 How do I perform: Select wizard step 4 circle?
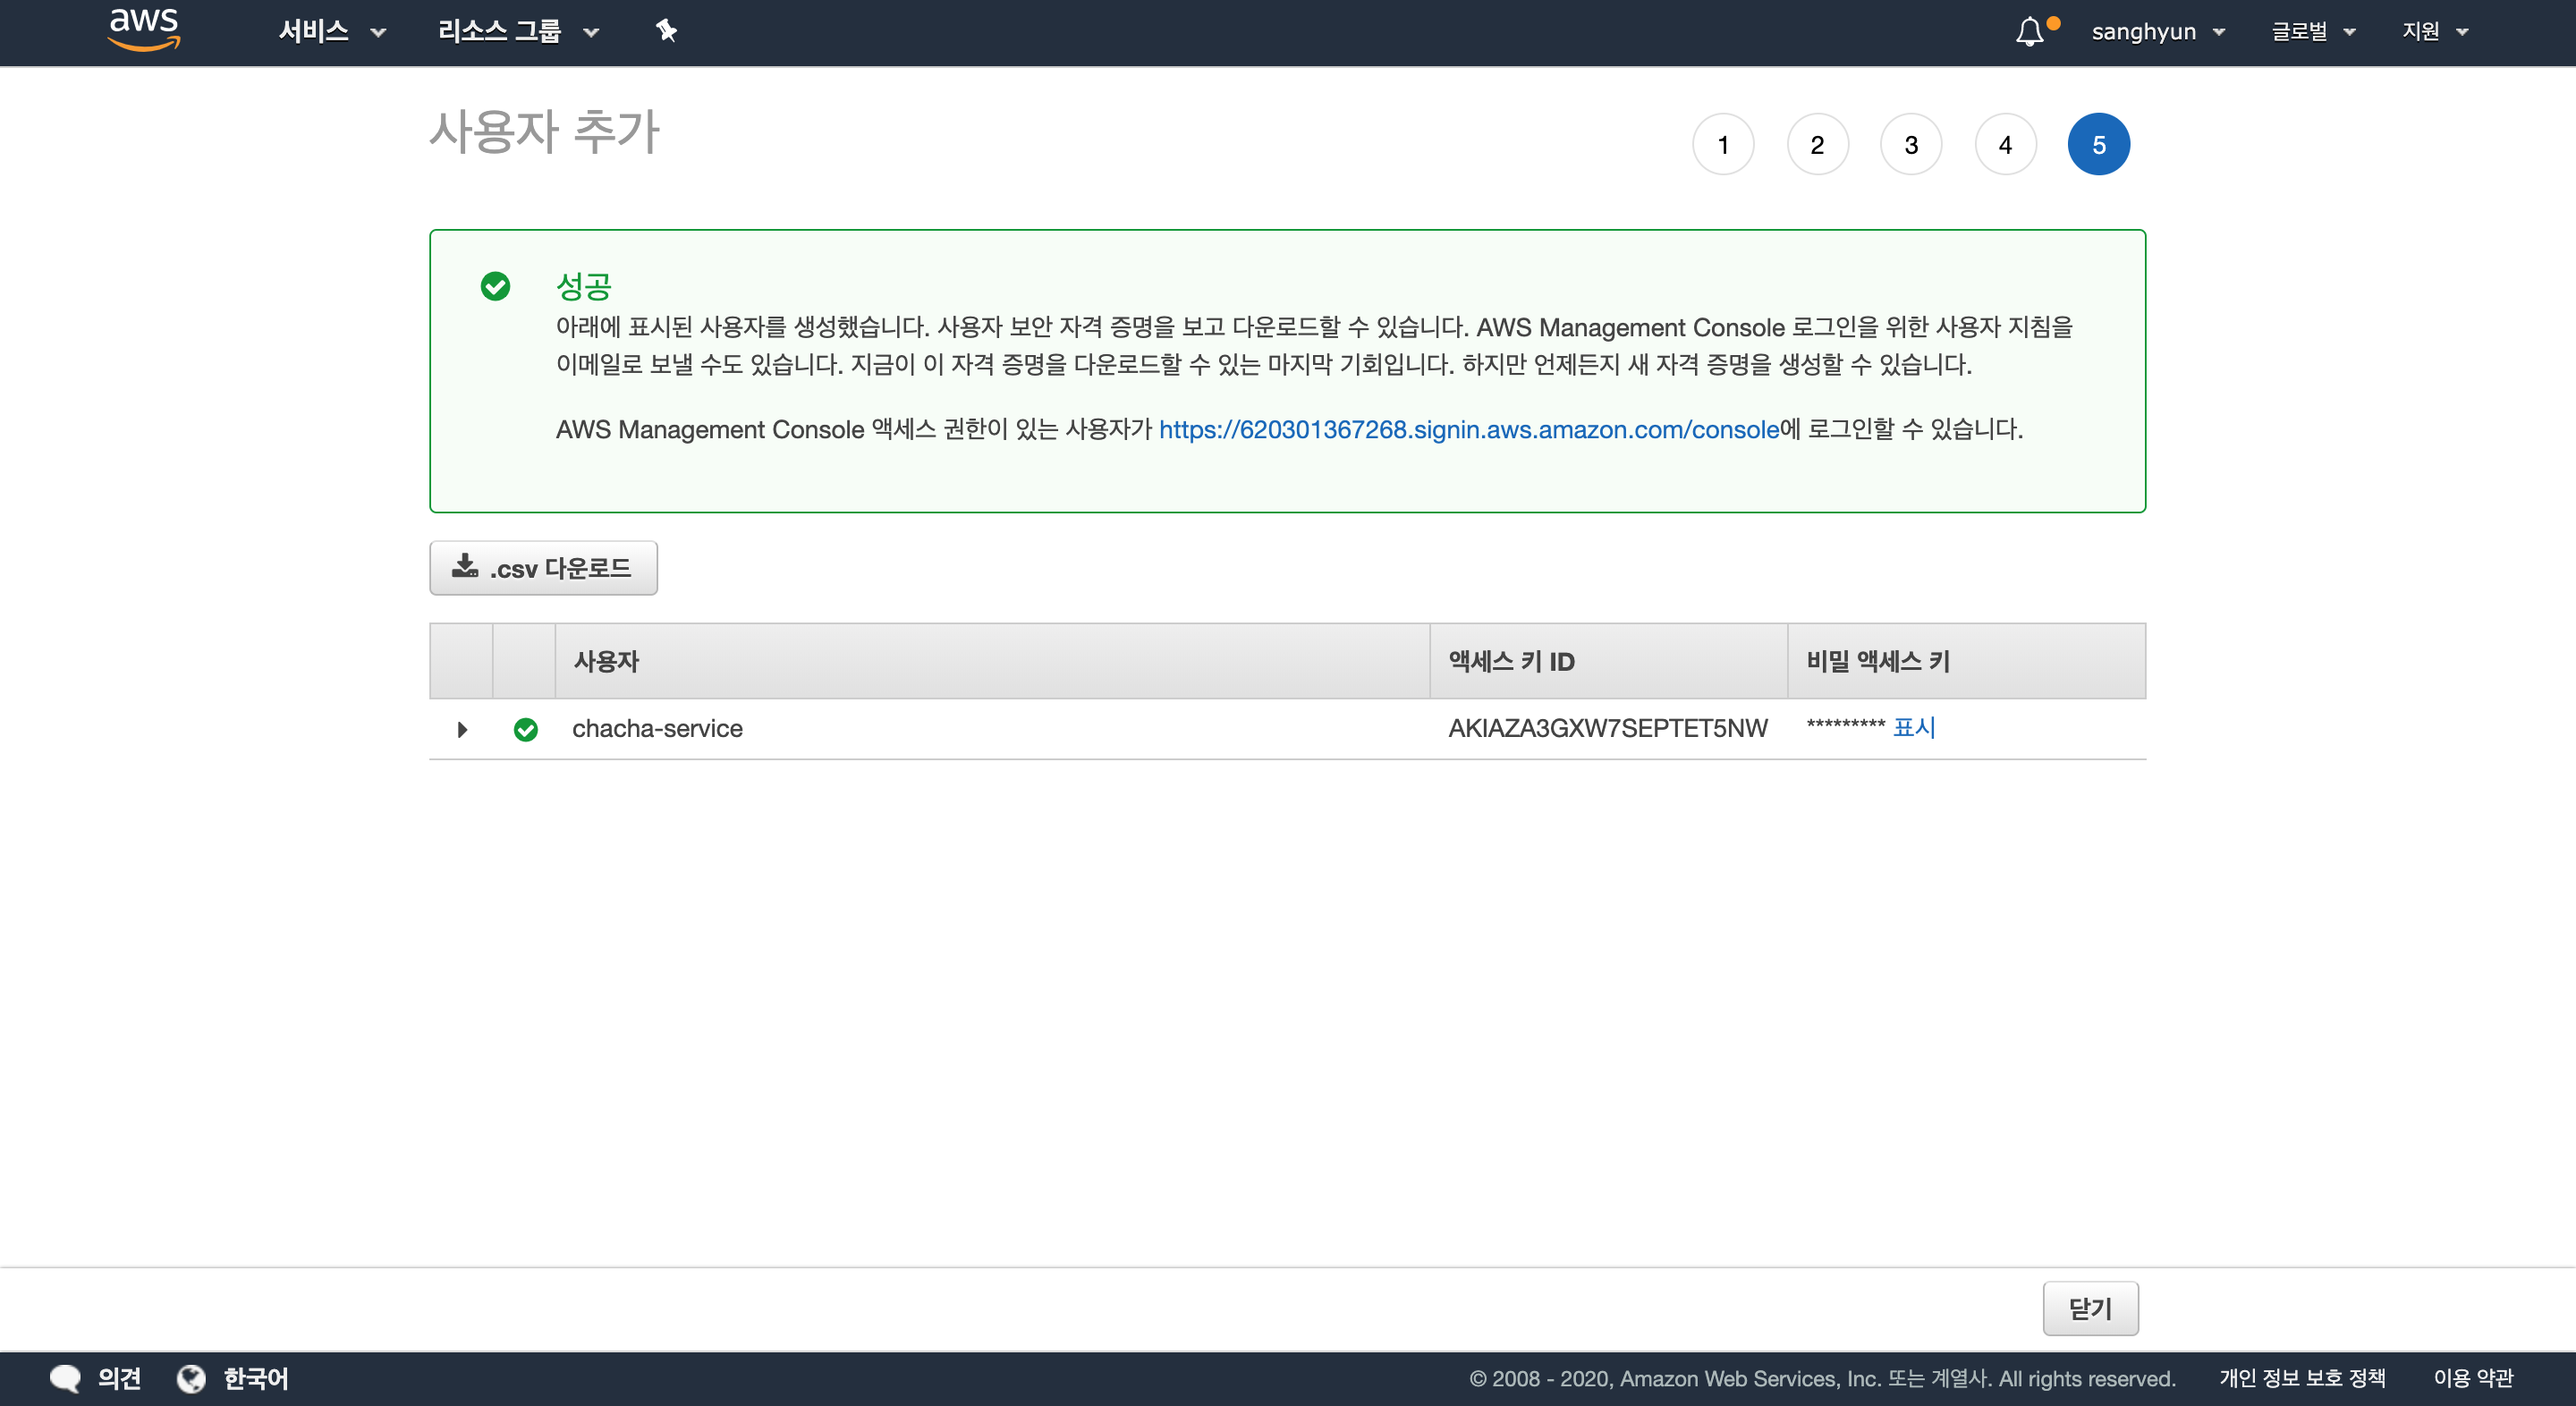point(2005,145)
